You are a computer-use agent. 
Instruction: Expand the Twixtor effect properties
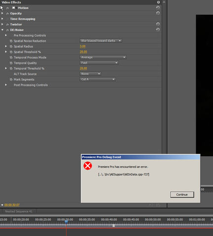click(x=2, y=24)
